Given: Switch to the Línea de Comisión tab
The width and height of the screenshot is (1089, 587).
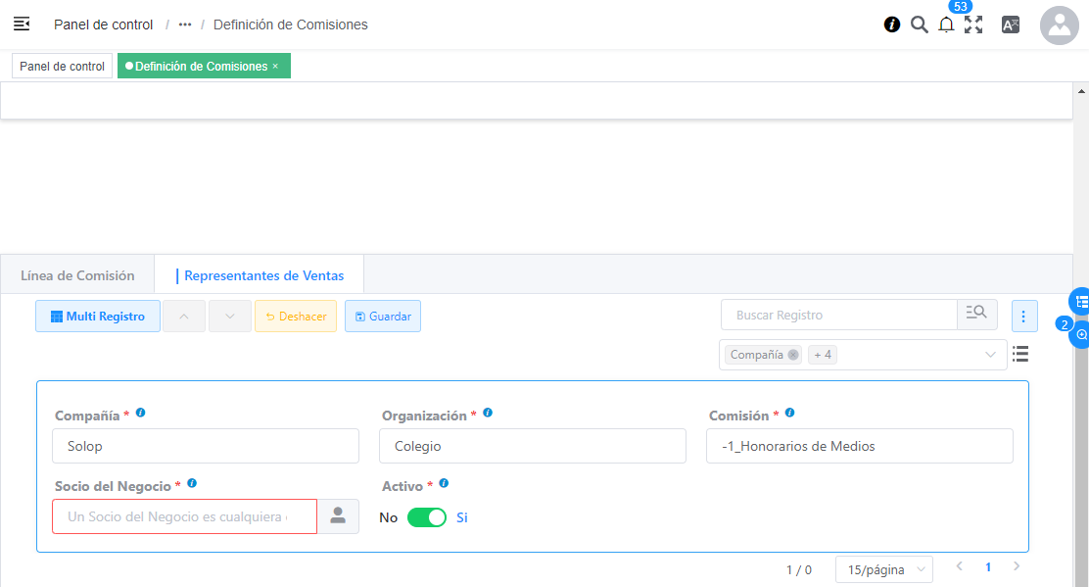Looking at the screenshot, I should pos(77,275).
